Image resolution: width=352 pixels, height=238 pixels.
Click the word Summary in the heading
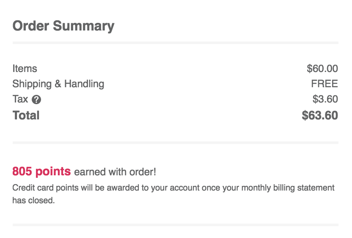[83, 26]
